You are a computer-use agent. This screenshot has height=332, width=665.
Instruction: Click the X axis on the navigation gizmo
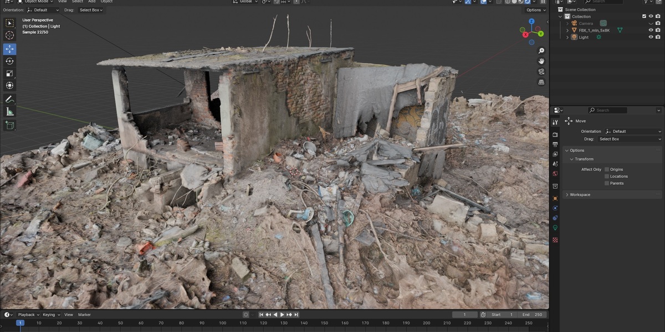(525, 34)
